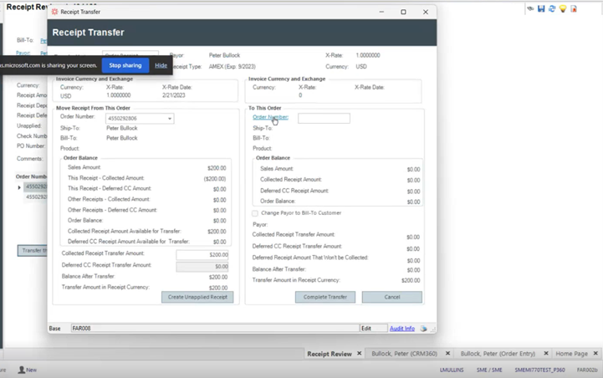
Task: Open the Audit Info link
Action: click(x=401, y=329)
